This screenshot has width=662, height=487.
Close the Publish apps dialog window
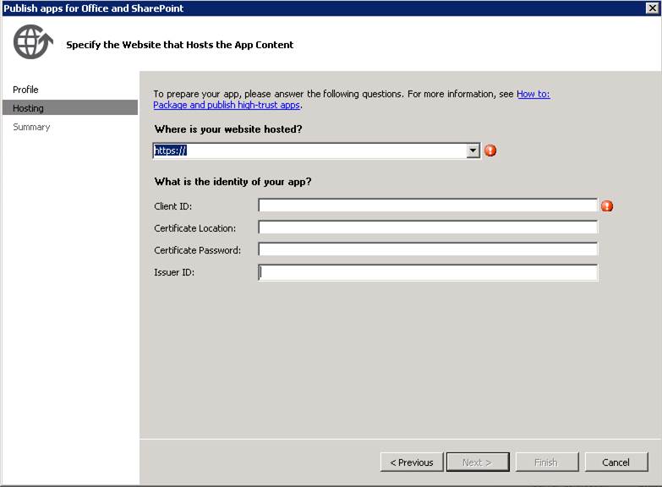coord(652,8)
